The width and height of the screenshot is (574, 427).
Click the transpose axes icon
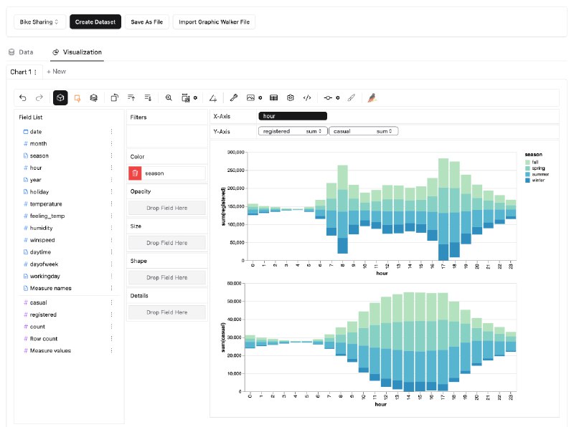pos(115,97)
